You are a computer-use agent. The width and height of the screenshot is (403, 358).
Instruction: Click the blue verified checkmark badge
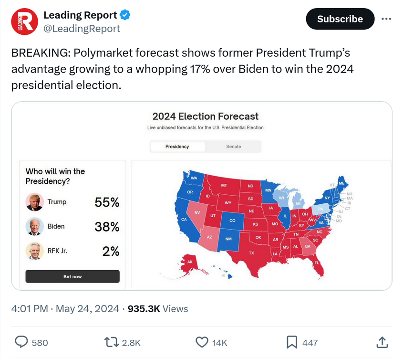pos(125,15)
